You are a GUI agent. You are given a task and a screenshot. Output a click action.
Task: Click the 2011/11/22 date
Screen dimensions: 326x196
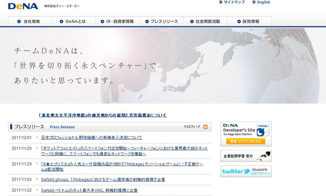(x=22, y=190)
